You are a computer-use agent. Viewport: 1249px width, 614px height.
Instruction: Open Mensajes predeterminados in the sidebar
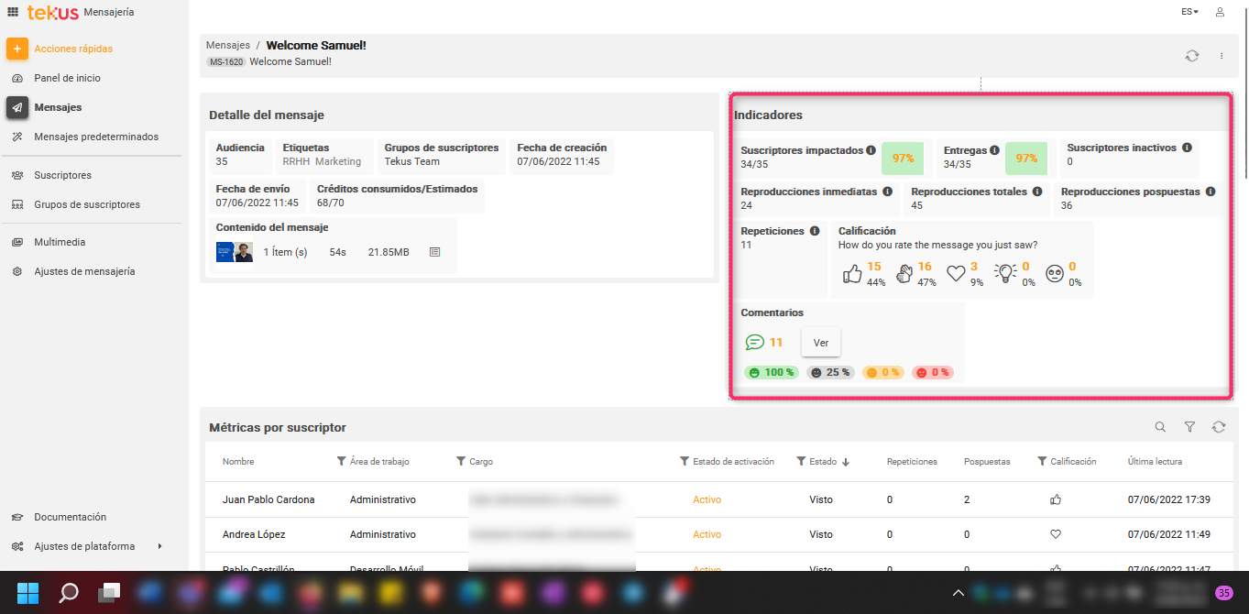coord(95,137)
